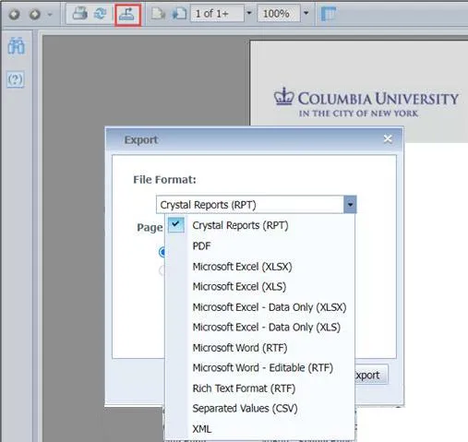Choose Microsoft Excel (XLS) format
The width and height of the screenshot is (468, 442).
[260, 287]
